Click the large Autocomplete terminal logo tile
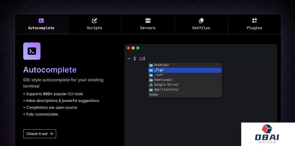Screen dimensions: 295x146 (x=32, y=51)
